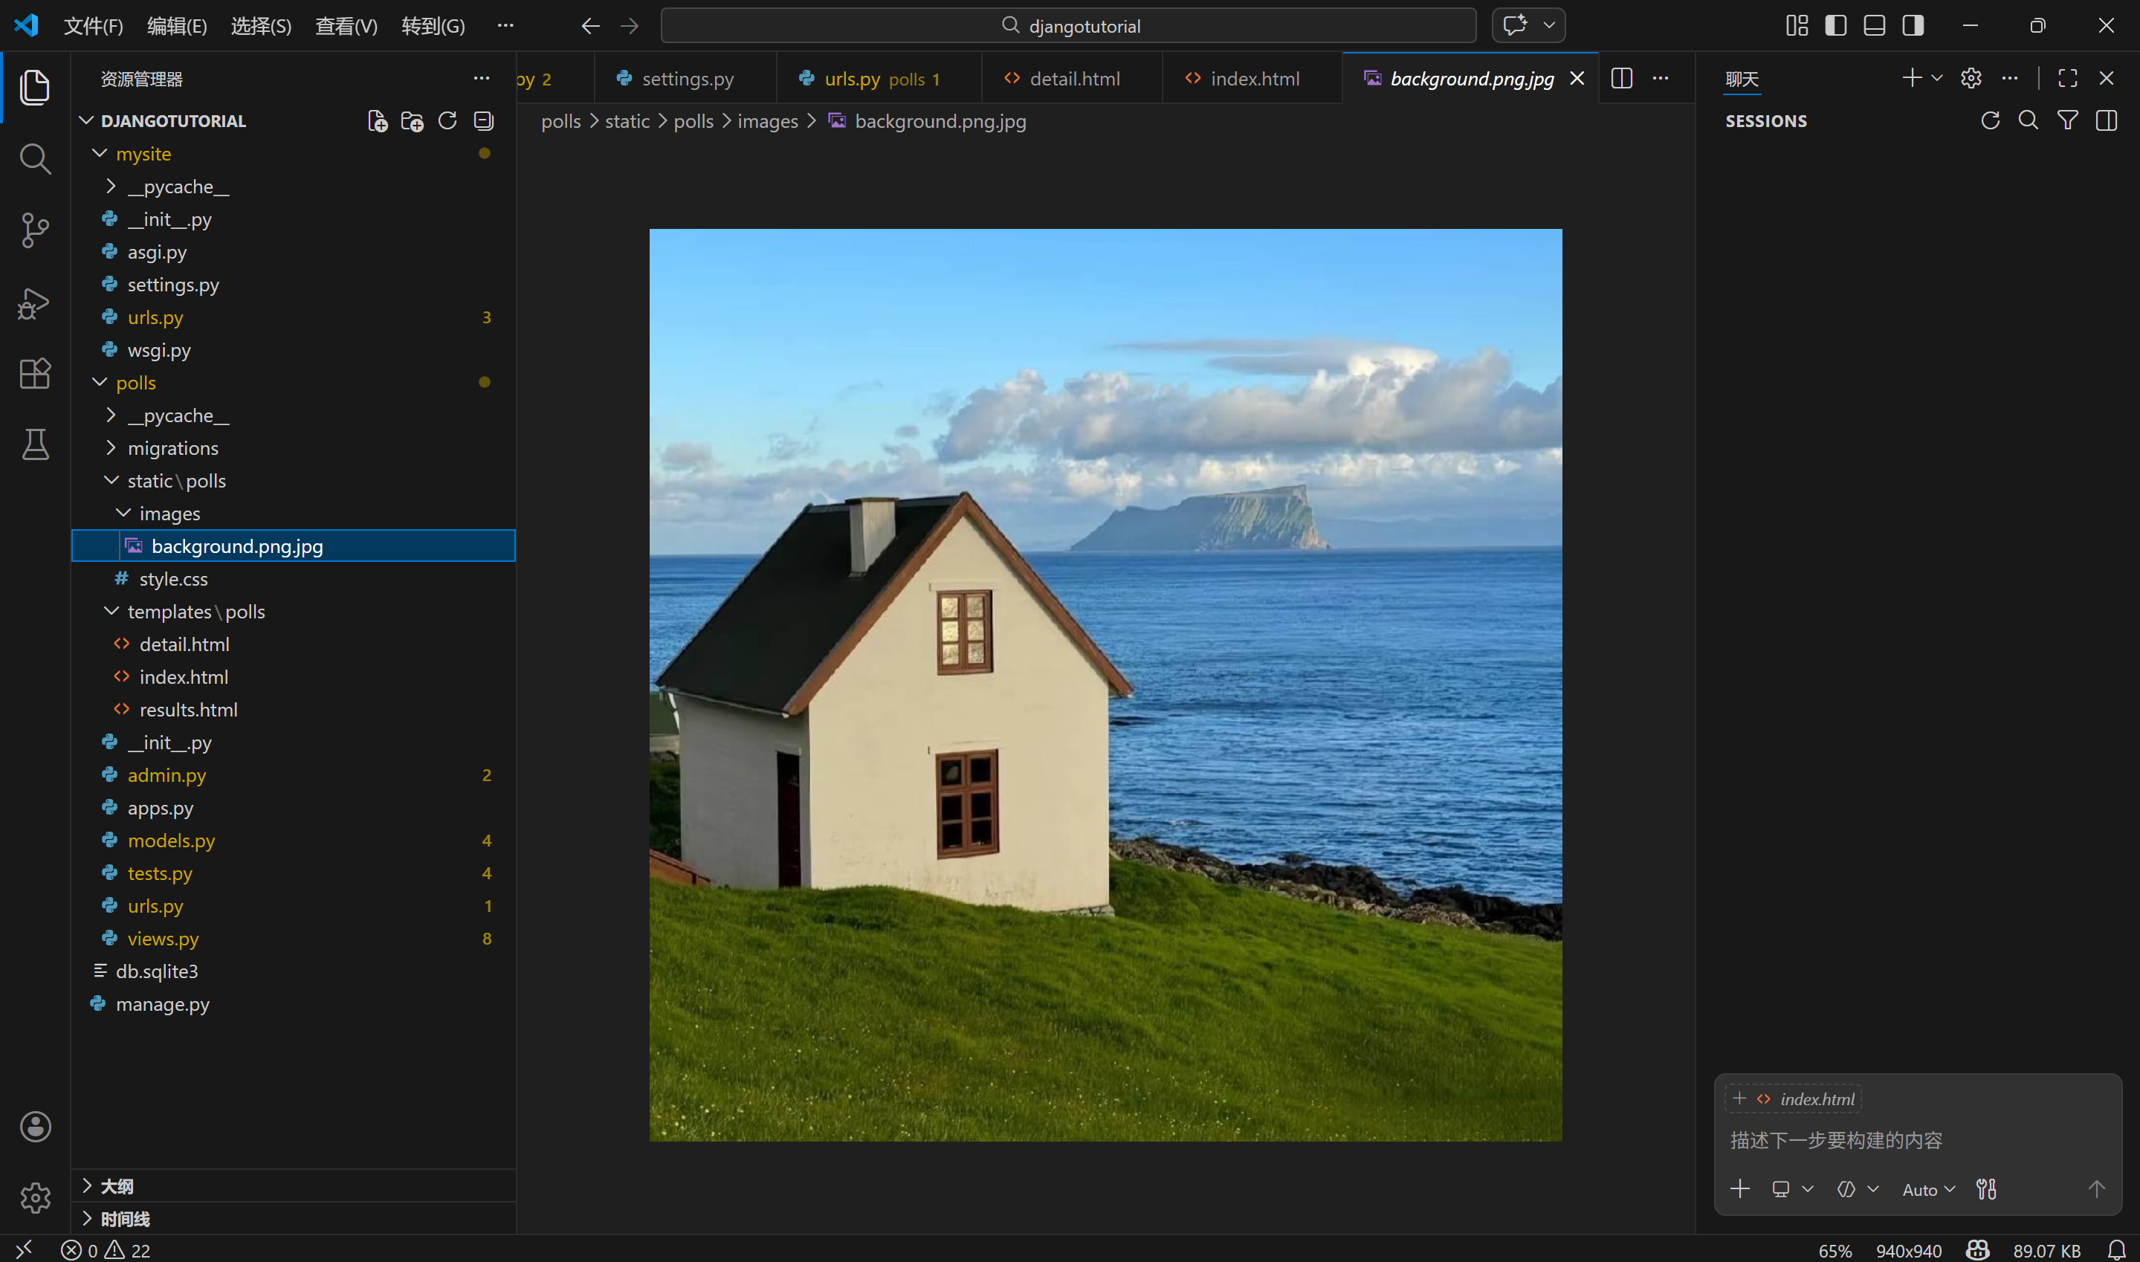Toggle the secondary side bar layout button
Screen dimensions: 2140x1262
(1913, 25)
